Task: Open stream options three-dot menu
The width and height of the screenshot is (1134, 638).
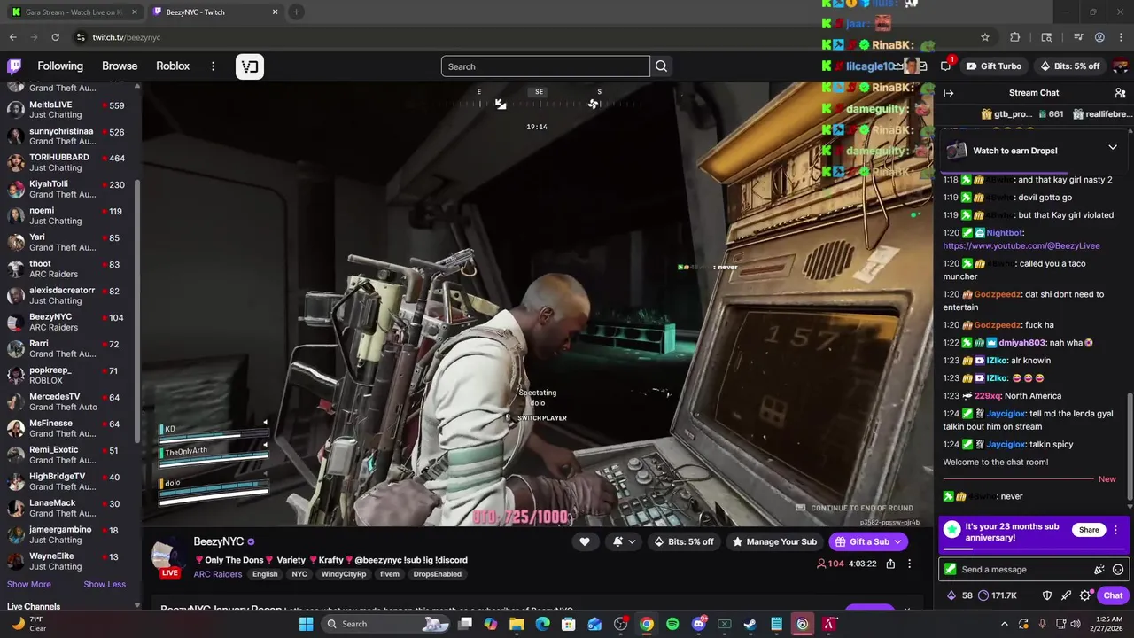Action: 909,564
